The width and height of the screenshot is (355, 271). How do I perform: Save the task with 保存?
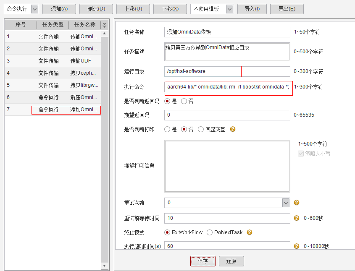202,261
